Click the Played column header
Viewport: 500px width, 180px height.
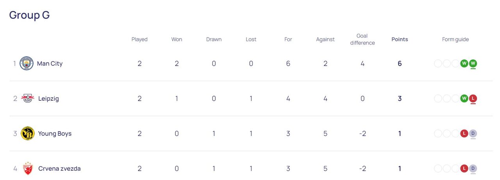139,39
